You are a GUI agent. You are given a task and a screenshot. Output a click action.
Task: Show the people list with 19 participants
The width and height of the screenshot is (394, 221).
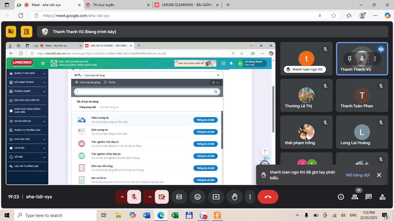(355, 197)
